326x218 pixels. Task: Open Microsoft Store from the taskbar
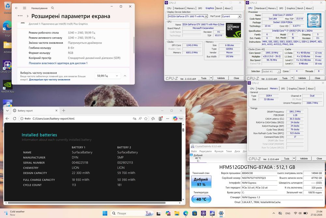[x=195, y=213]
